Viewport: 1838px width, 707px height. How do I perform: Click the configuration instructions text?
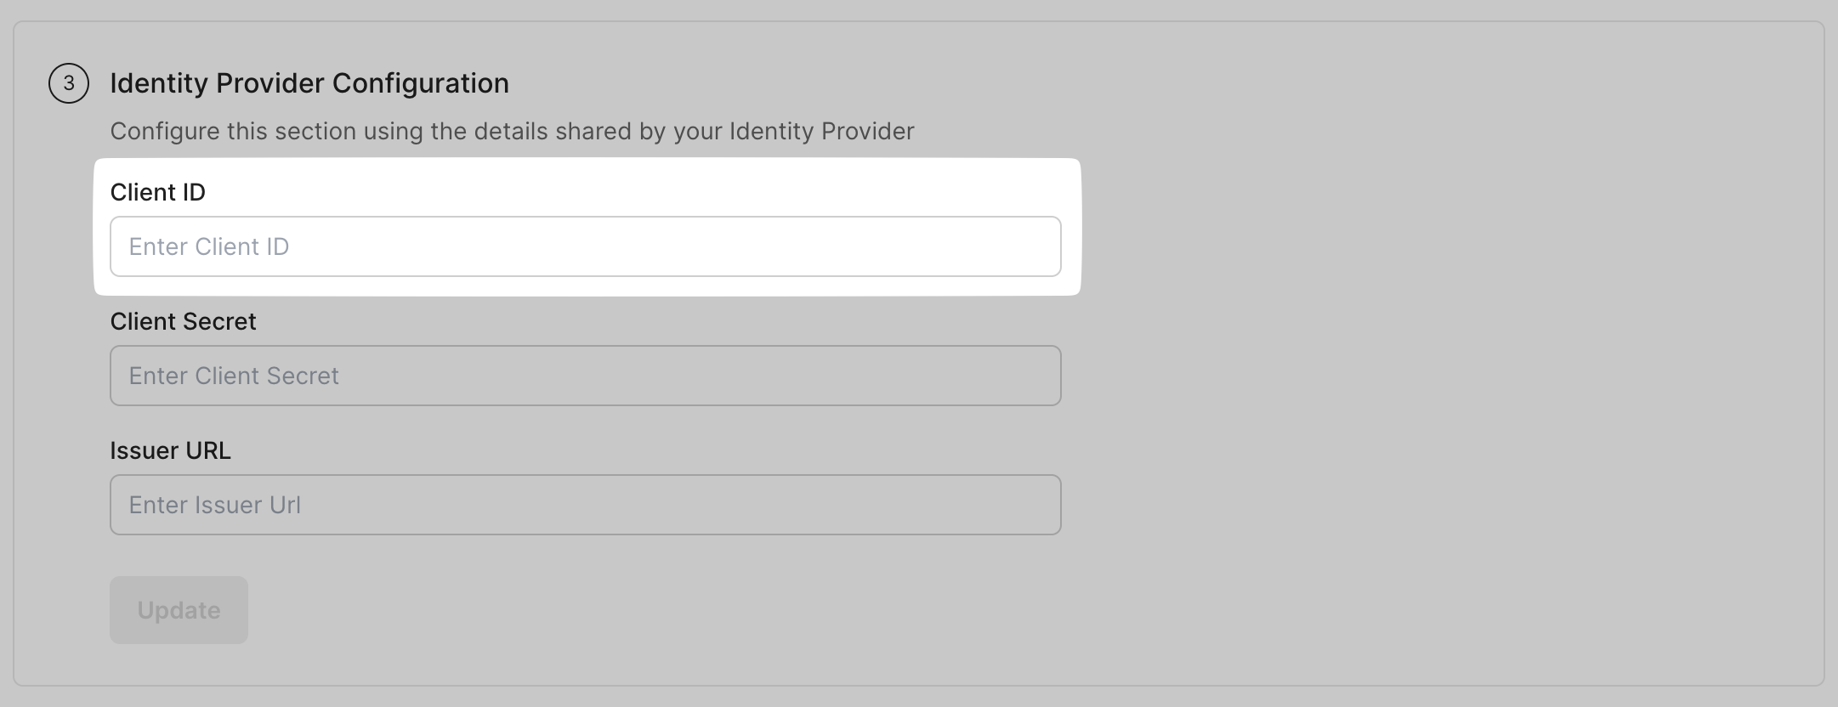pos(513,131)
